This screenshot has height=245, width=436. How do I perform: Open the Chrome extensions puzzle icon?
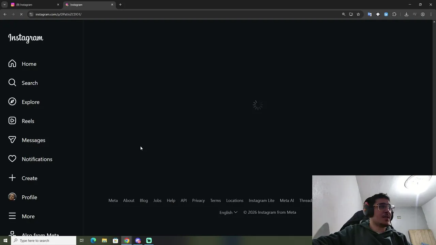[394, 14]
